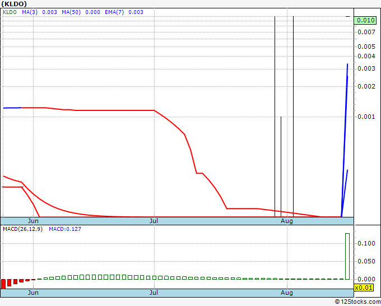
Task: Click the green 0.010 price tag
Action: [x=365, y=20]
